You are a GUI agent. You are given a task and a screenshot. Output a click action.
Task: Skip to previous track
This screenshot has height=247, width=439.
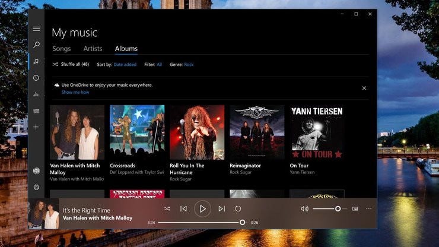tap(183, 208)
